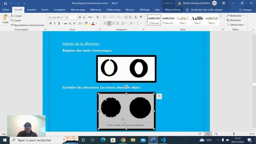The height and width of the screenshot is (144, 256).
Task: Justify paragraph text
Action: [x=118, y=23]
